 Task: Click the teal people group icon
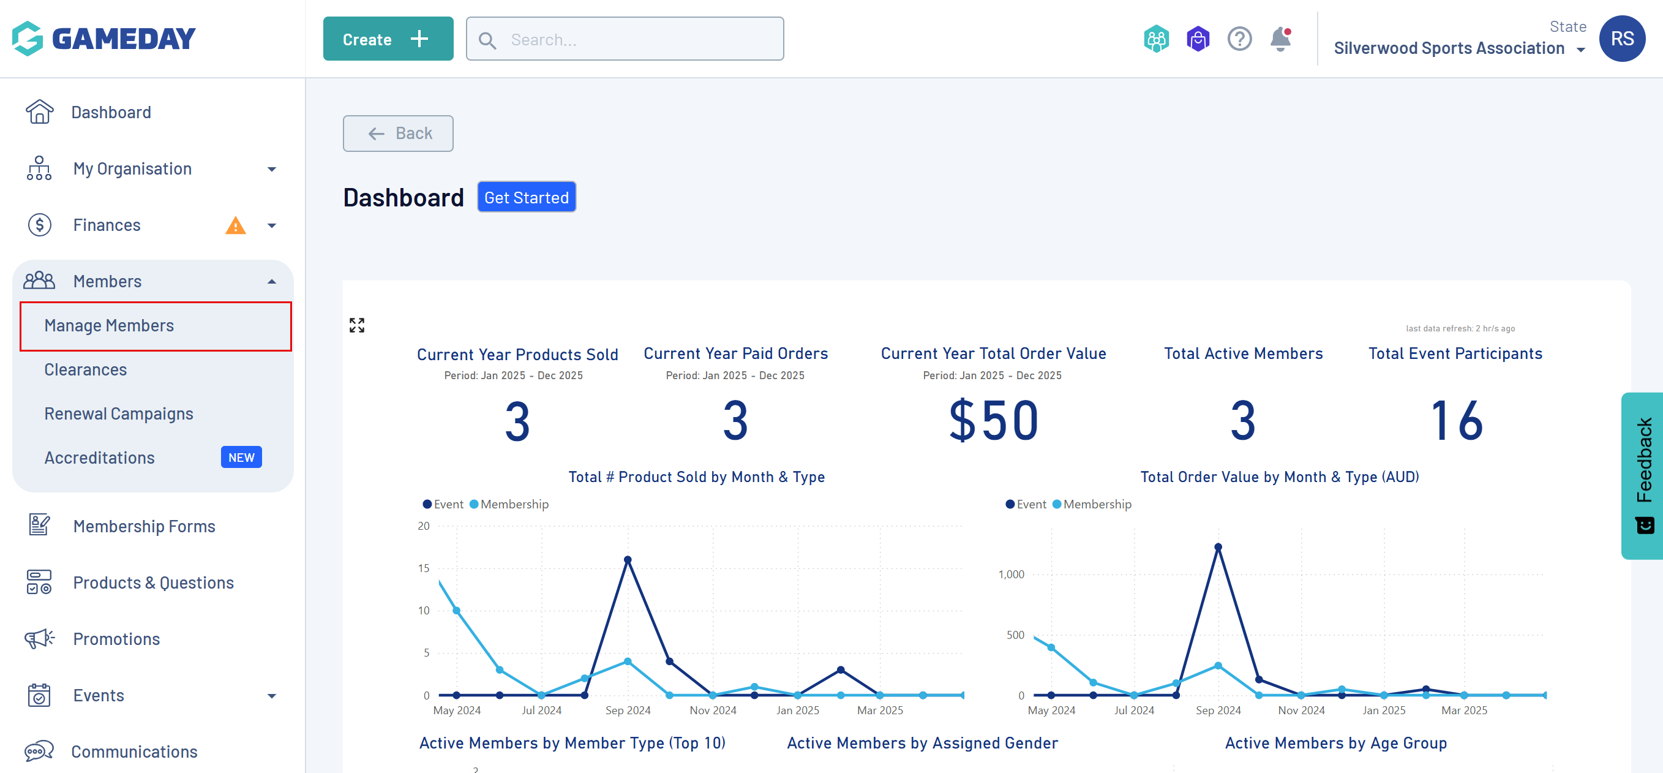1156,39
